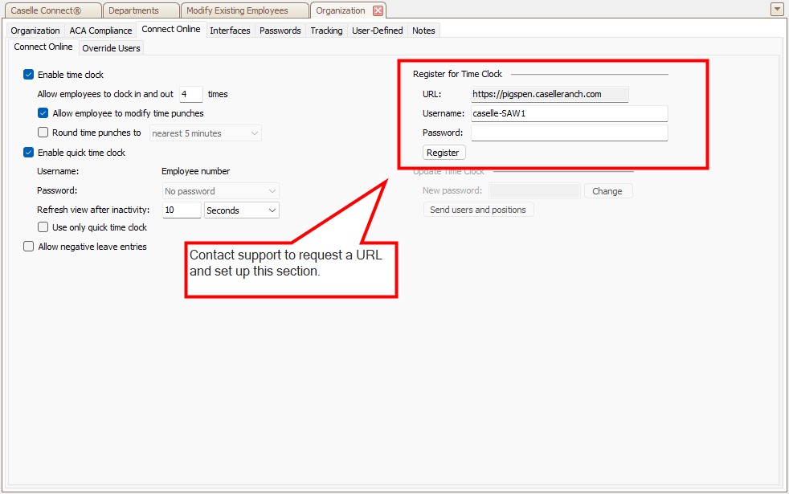Click the Password field under Register
The width and height of the screenshot is (789, 494).
[569, 133]
